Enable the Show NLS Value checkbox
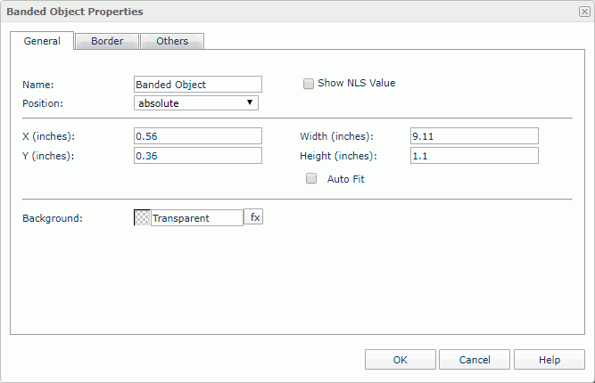 pyautogui.click(x=309, y=84)
